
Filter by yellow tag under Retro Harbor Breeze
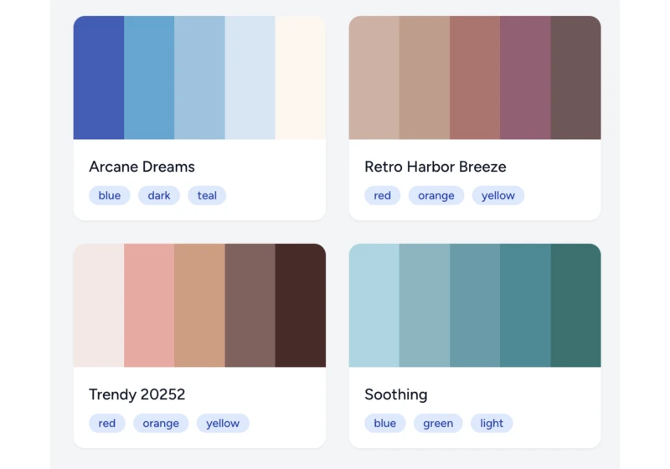(498, 195)
